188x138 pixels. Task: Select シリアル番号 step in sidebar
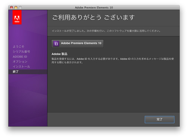[x=21, y=51]
